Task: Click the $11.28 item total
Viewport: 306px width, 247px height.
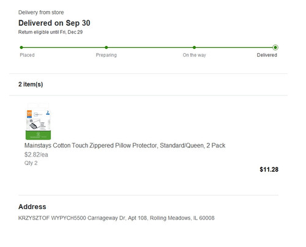Action: click(x=269, y=169)
